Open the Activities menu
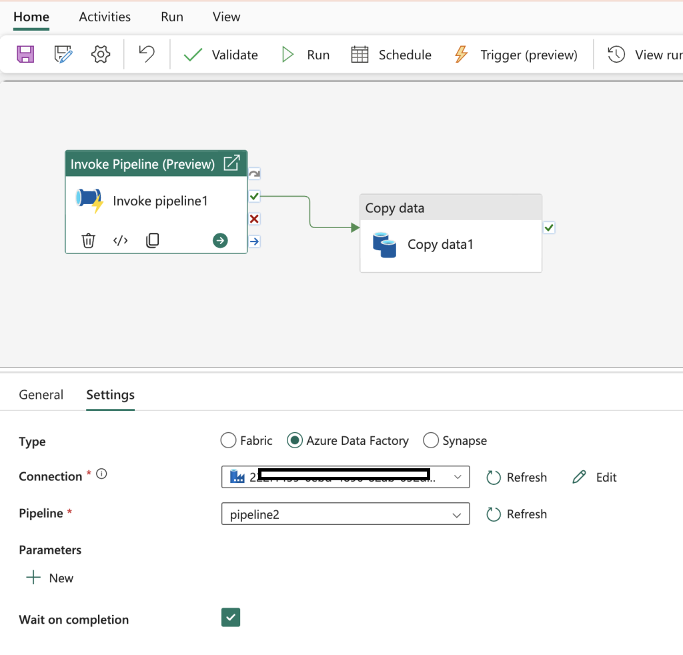Image resolution: width=683 pixels, height=655 pixels. tap(104, 17)
